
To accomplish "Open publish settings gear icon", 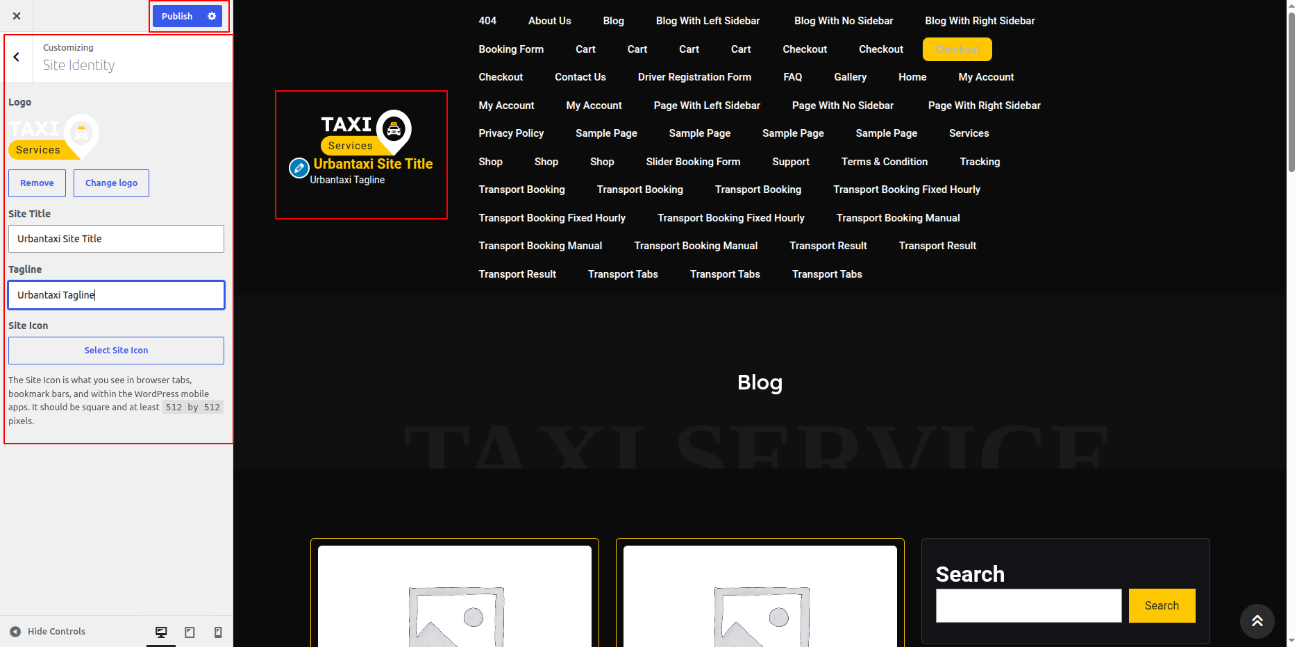I will (212, 16).
